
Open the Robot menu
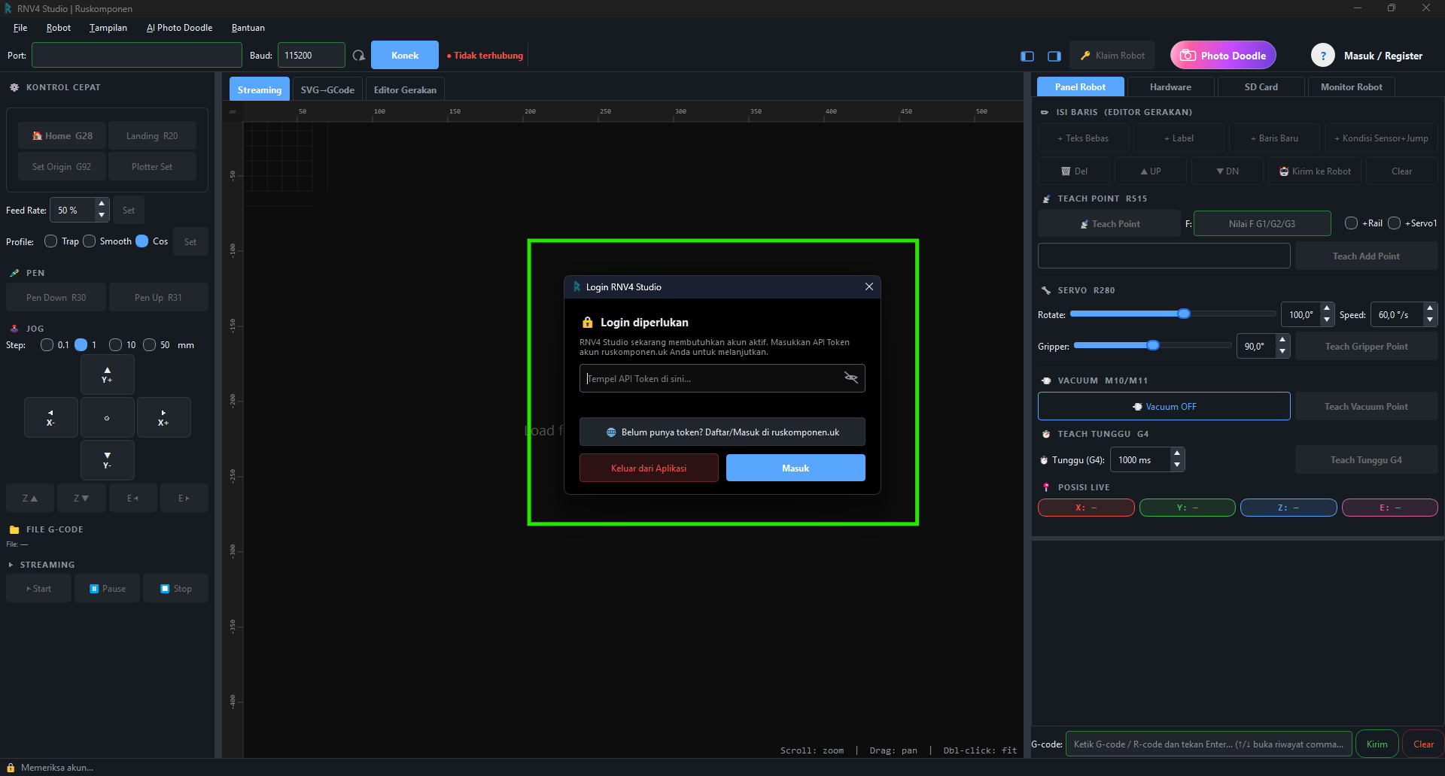(59, 28)
